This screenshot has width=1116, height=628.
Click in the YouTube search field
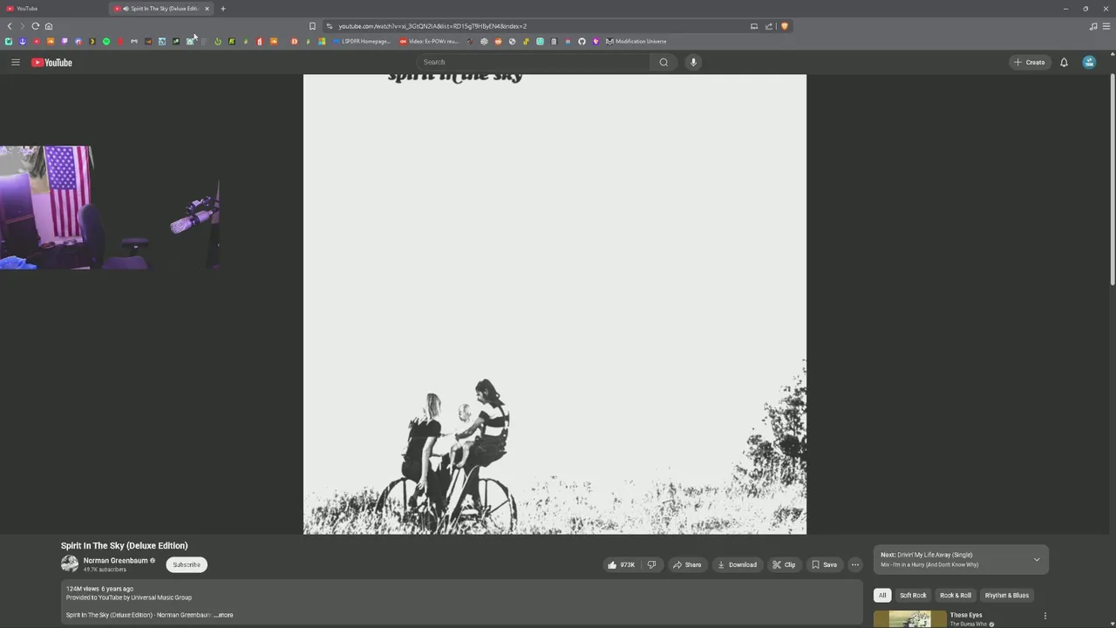[534, 62]
